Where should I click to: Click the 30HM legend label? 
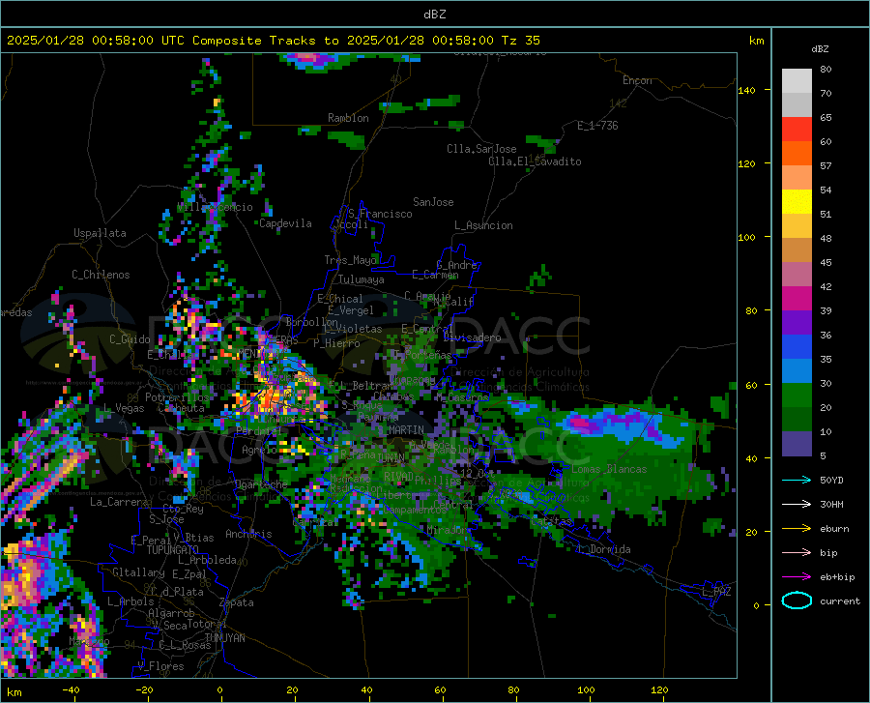click(831, 505)
